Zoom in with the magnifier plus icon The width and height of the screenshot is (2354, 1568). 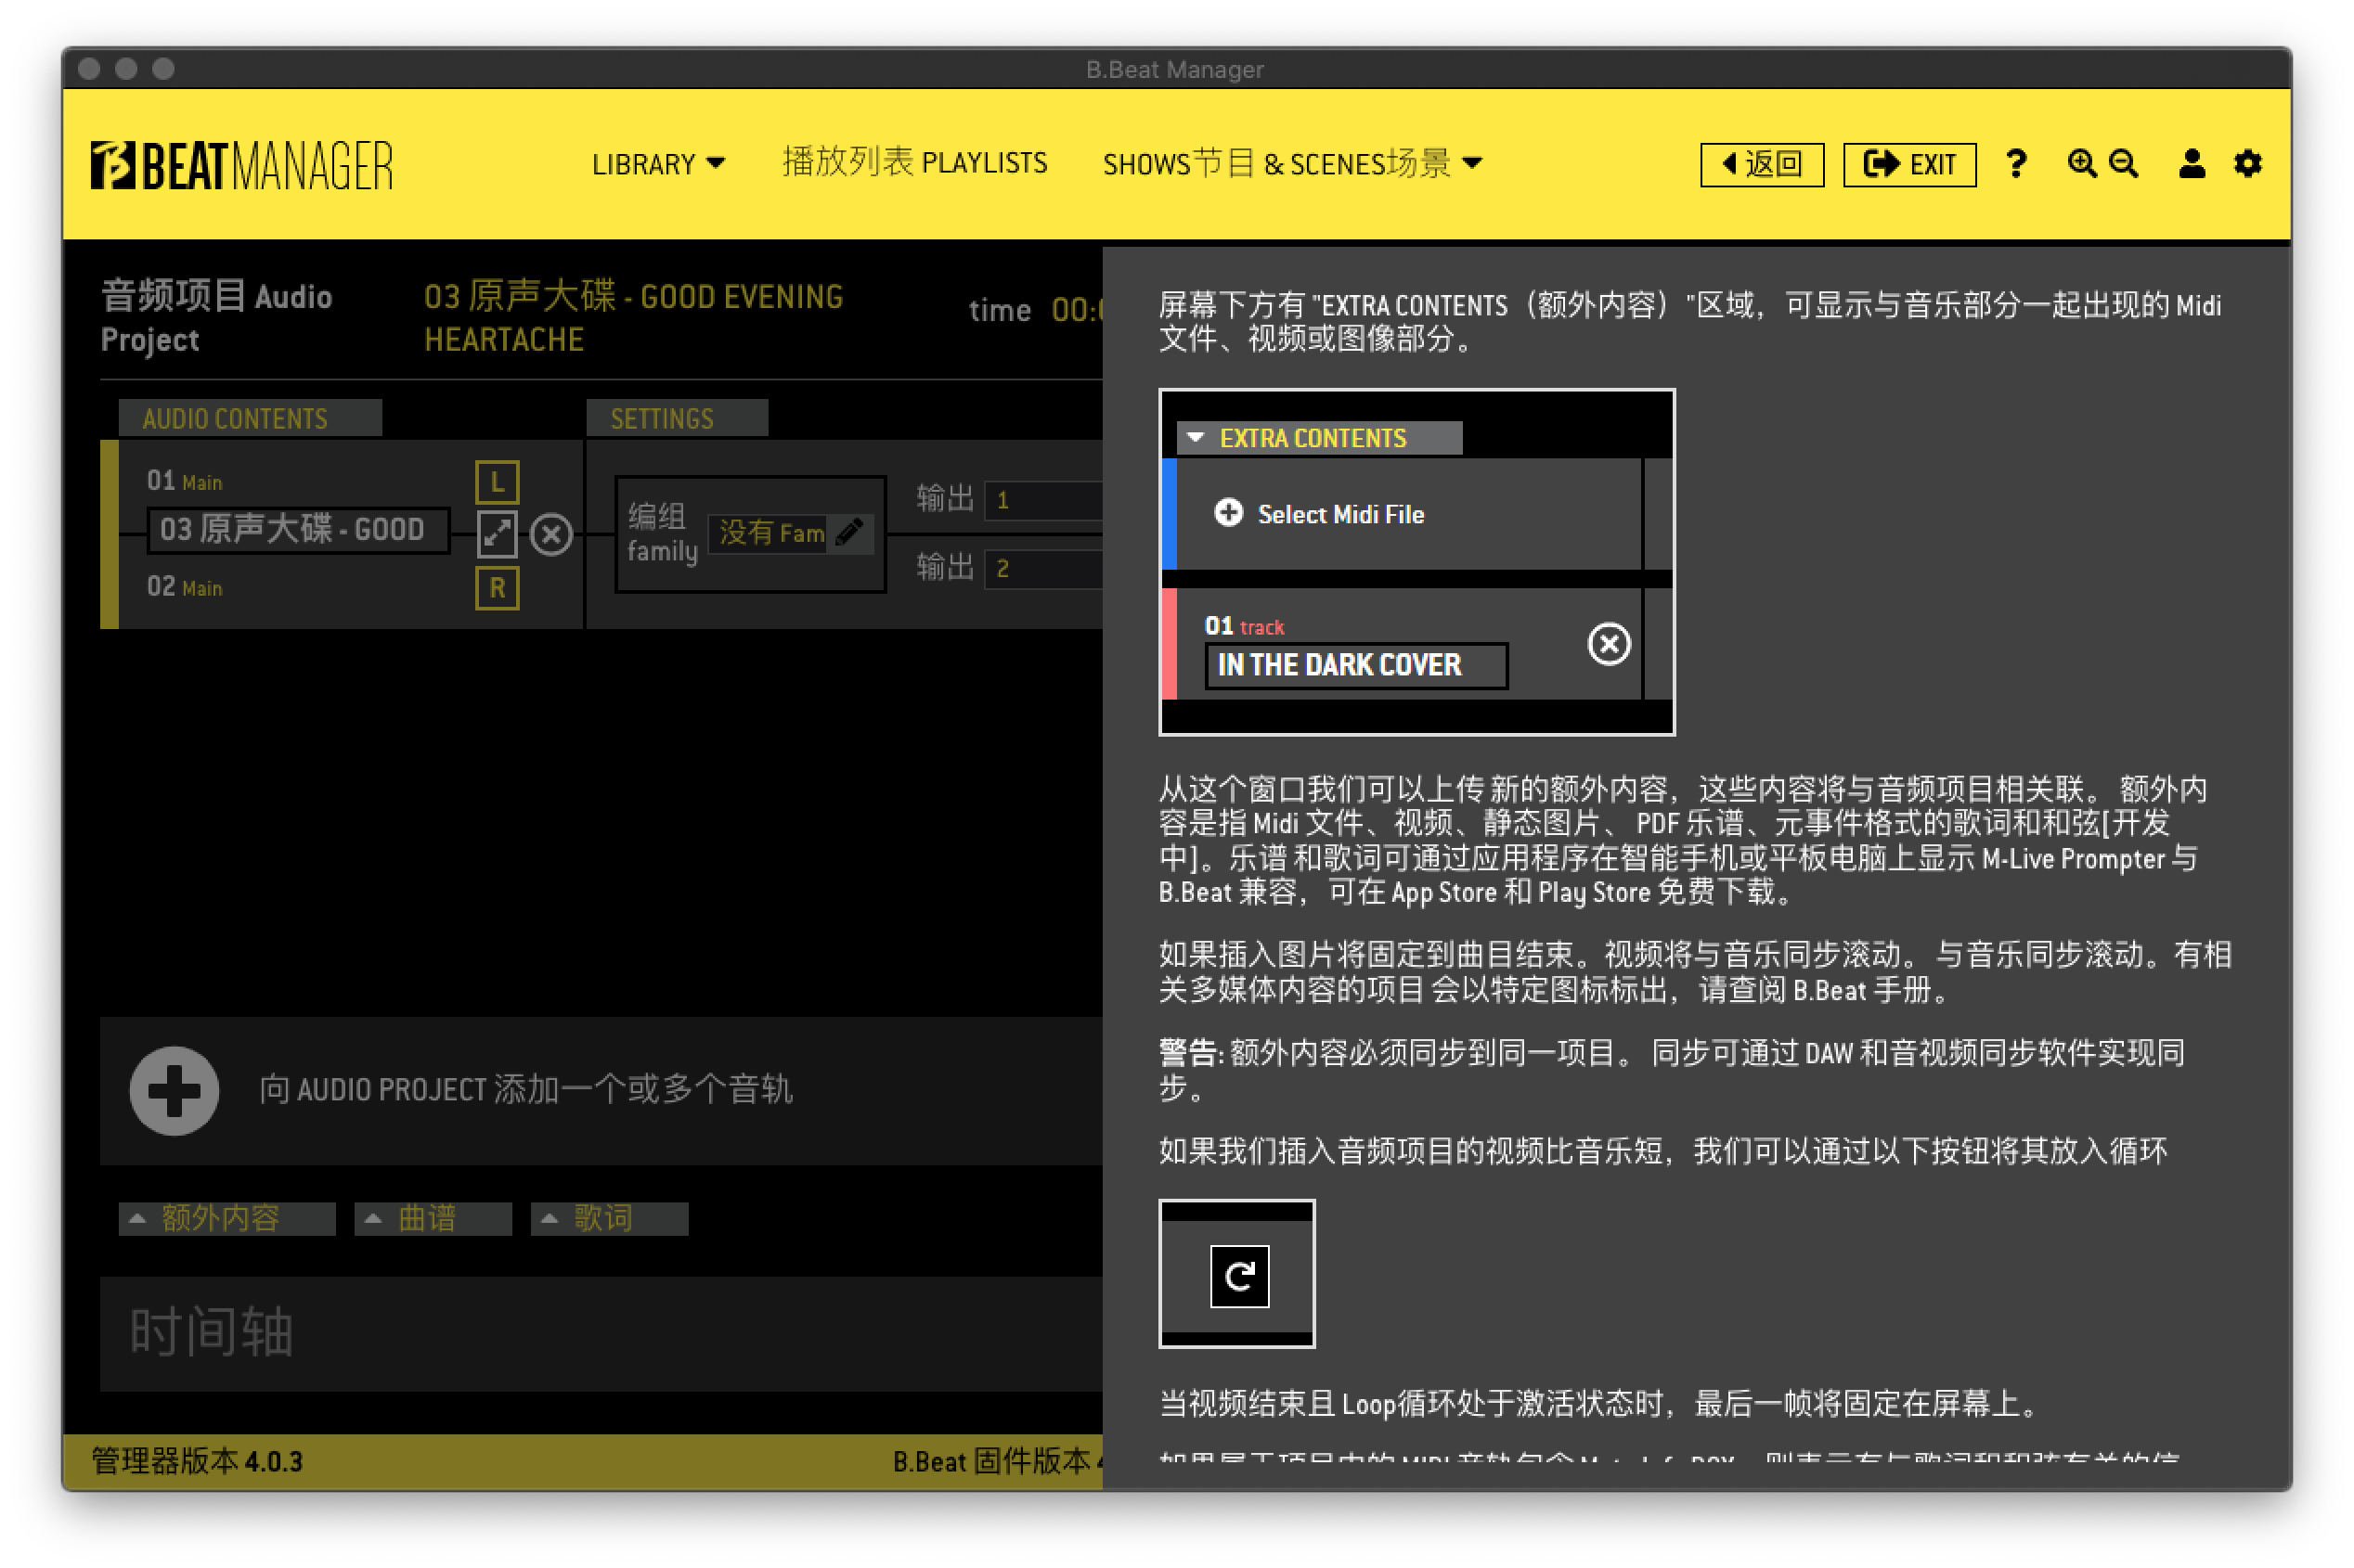pos(2081,163)
